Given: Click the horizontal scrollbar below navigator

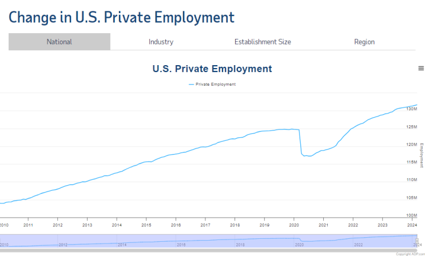Looking at the screenshot, I should (x=206, y=250).
